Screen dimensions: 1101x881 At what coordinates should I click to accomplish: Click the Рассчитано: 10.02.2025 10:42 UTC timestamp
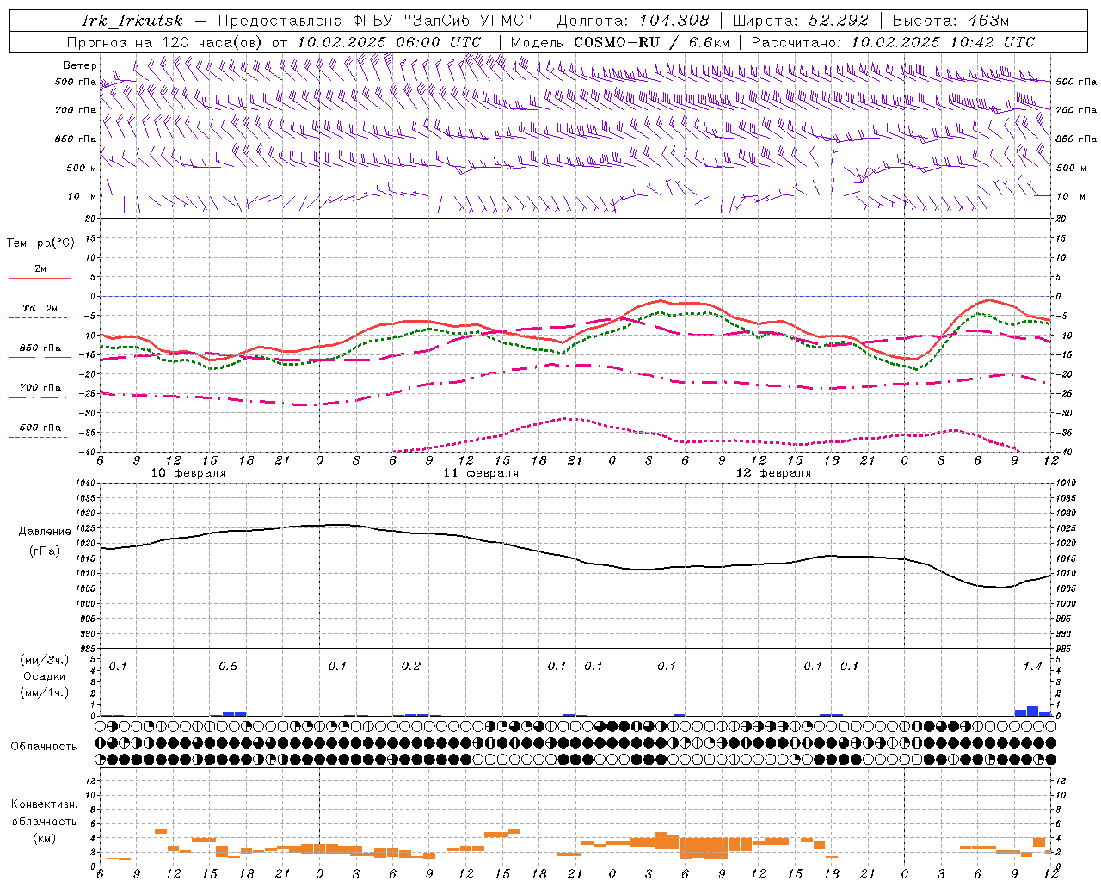pyautogui.click(x=893, y=42)
